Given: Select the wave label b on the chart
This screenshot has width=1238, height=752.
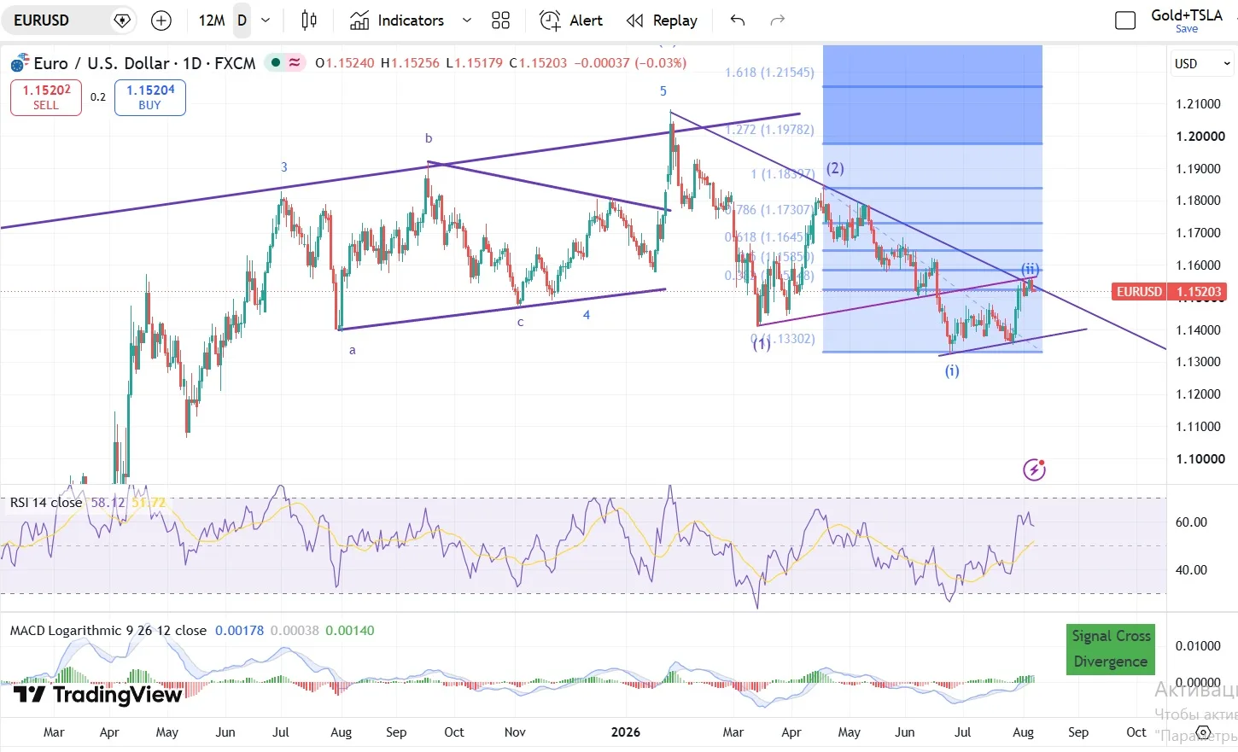Looking at the screenshot, I should (429, 138).
